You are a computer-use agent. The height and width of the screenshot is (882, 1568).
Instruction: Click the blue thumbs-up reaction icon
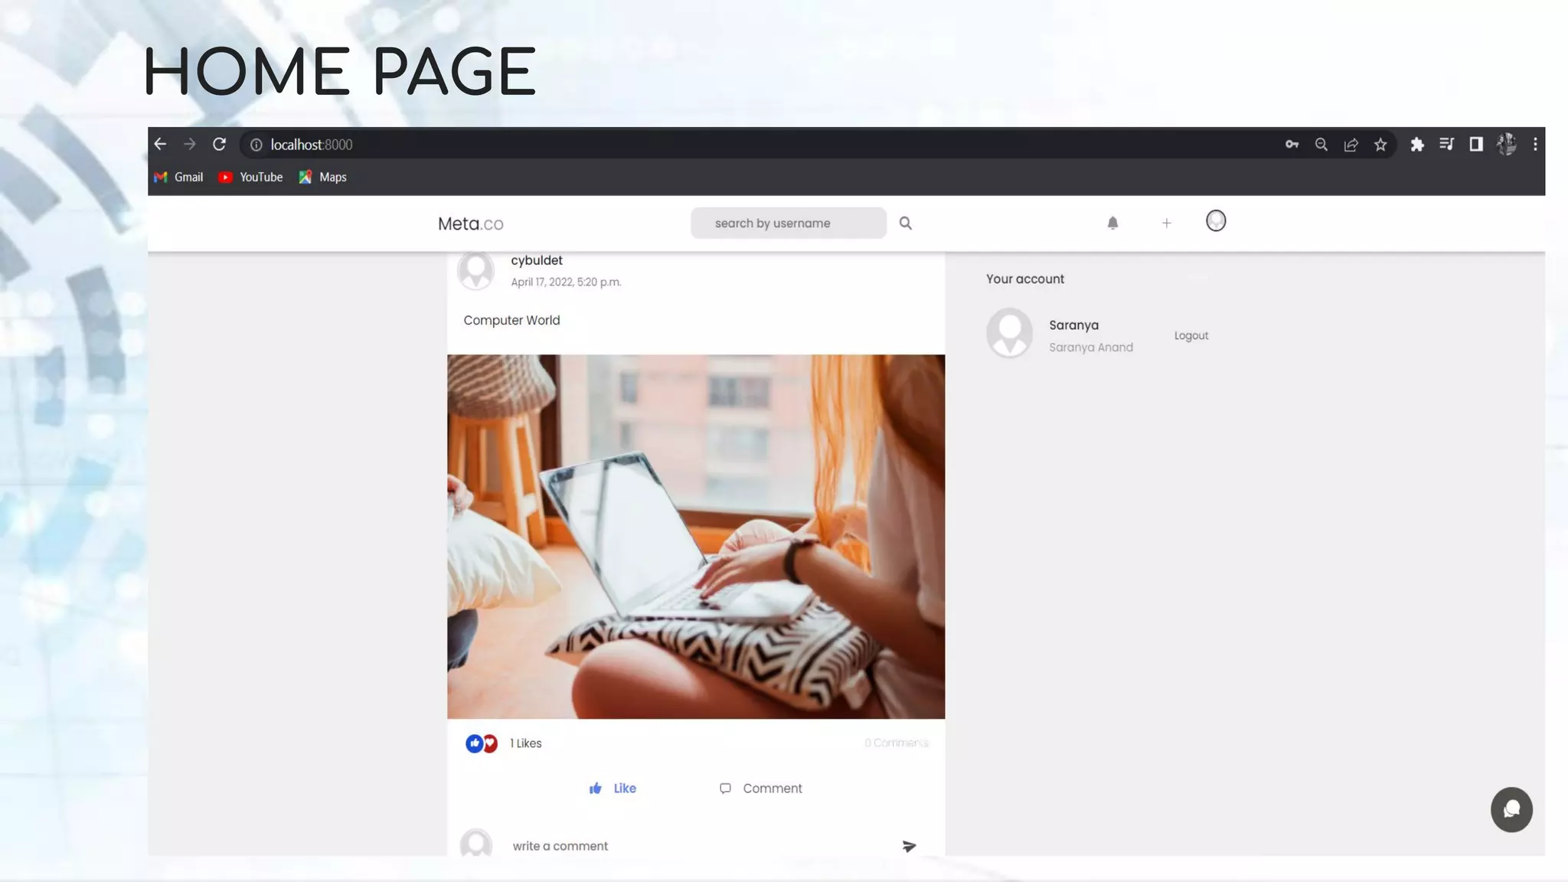[x=474, y=743]
